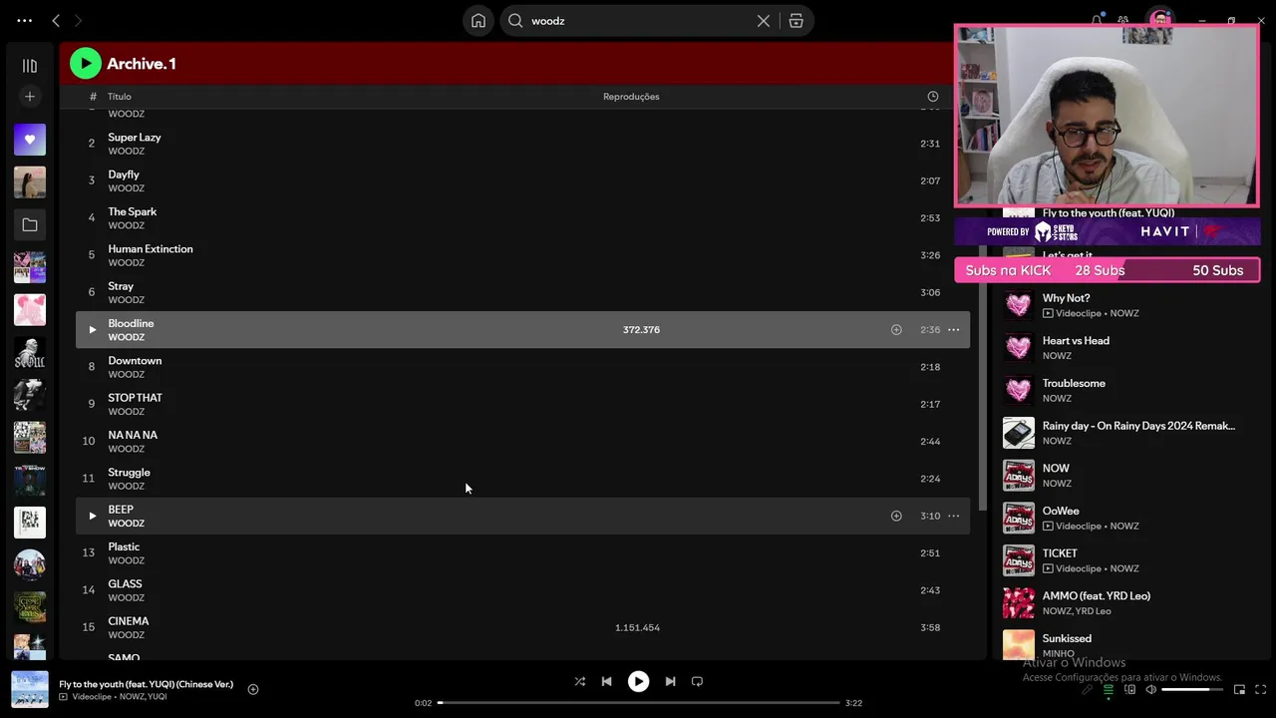The width and height of the screenshot is (1276, 718).
Task: Sort tracks by Reproduções column
Action: coord(631,97)
